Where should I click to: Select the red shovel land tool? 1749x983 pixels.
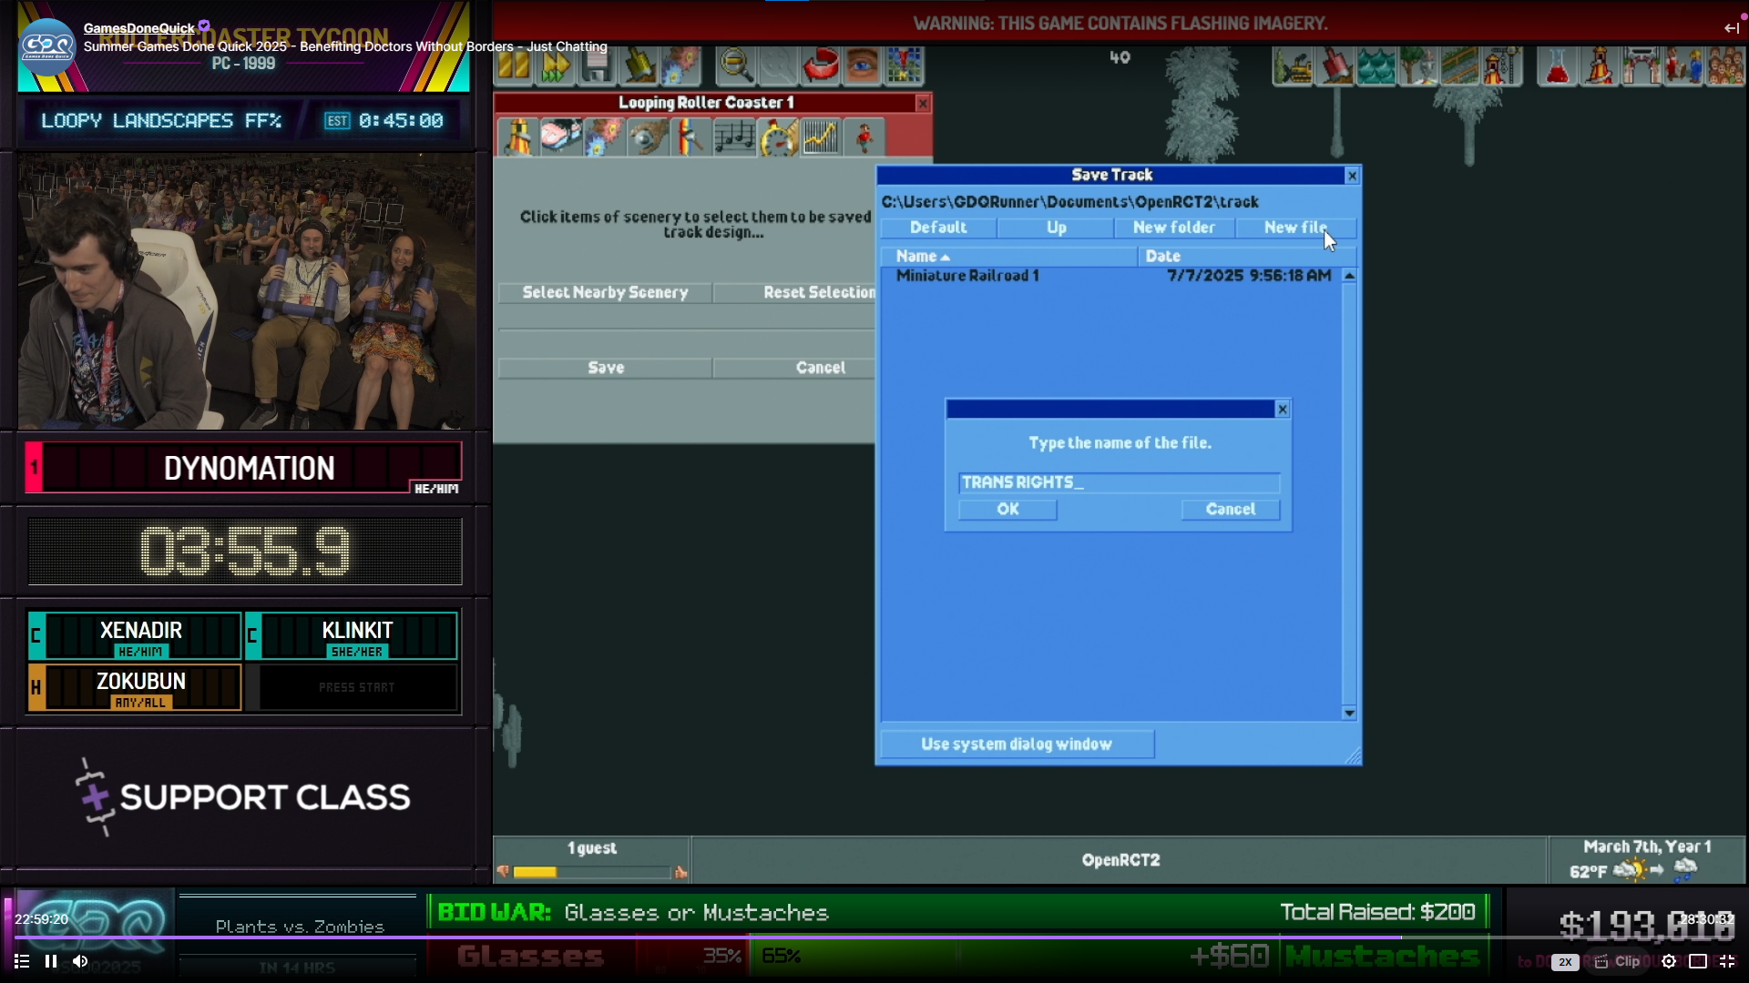tap(1335, 66)
